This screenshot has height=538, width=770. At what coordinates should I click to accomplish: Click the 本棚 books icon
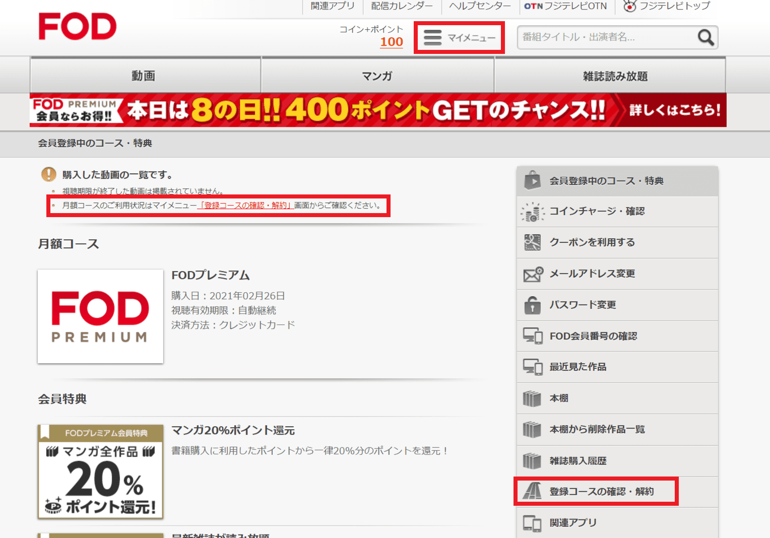click(x=532, y=398)
